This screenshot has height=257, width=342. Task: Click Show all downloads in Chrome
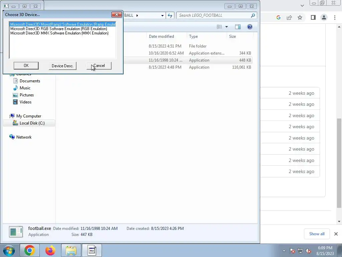[317, 234]
